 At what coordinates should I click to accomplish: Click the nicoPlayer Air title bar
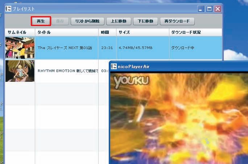(x=179, y=67)
